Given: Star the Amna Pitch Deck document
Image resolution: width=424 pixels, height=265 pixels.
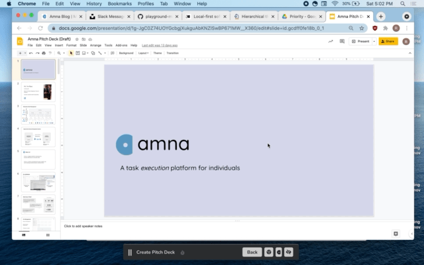Looking at the screenshot, I should pyautogui.click(x=77, y=39).
